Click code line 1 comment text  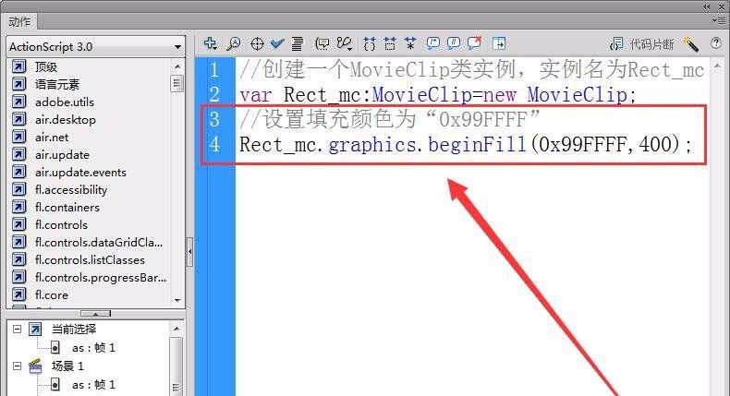point(471,70)
